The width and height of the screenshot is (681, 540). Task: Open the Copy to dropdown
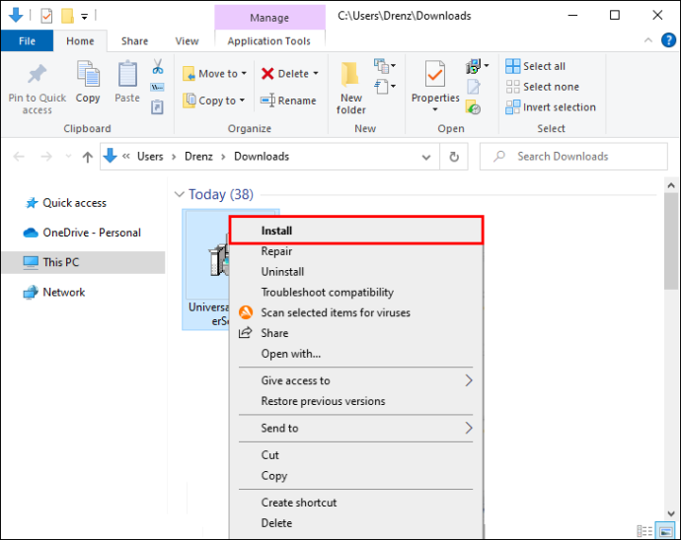point(214,101)
